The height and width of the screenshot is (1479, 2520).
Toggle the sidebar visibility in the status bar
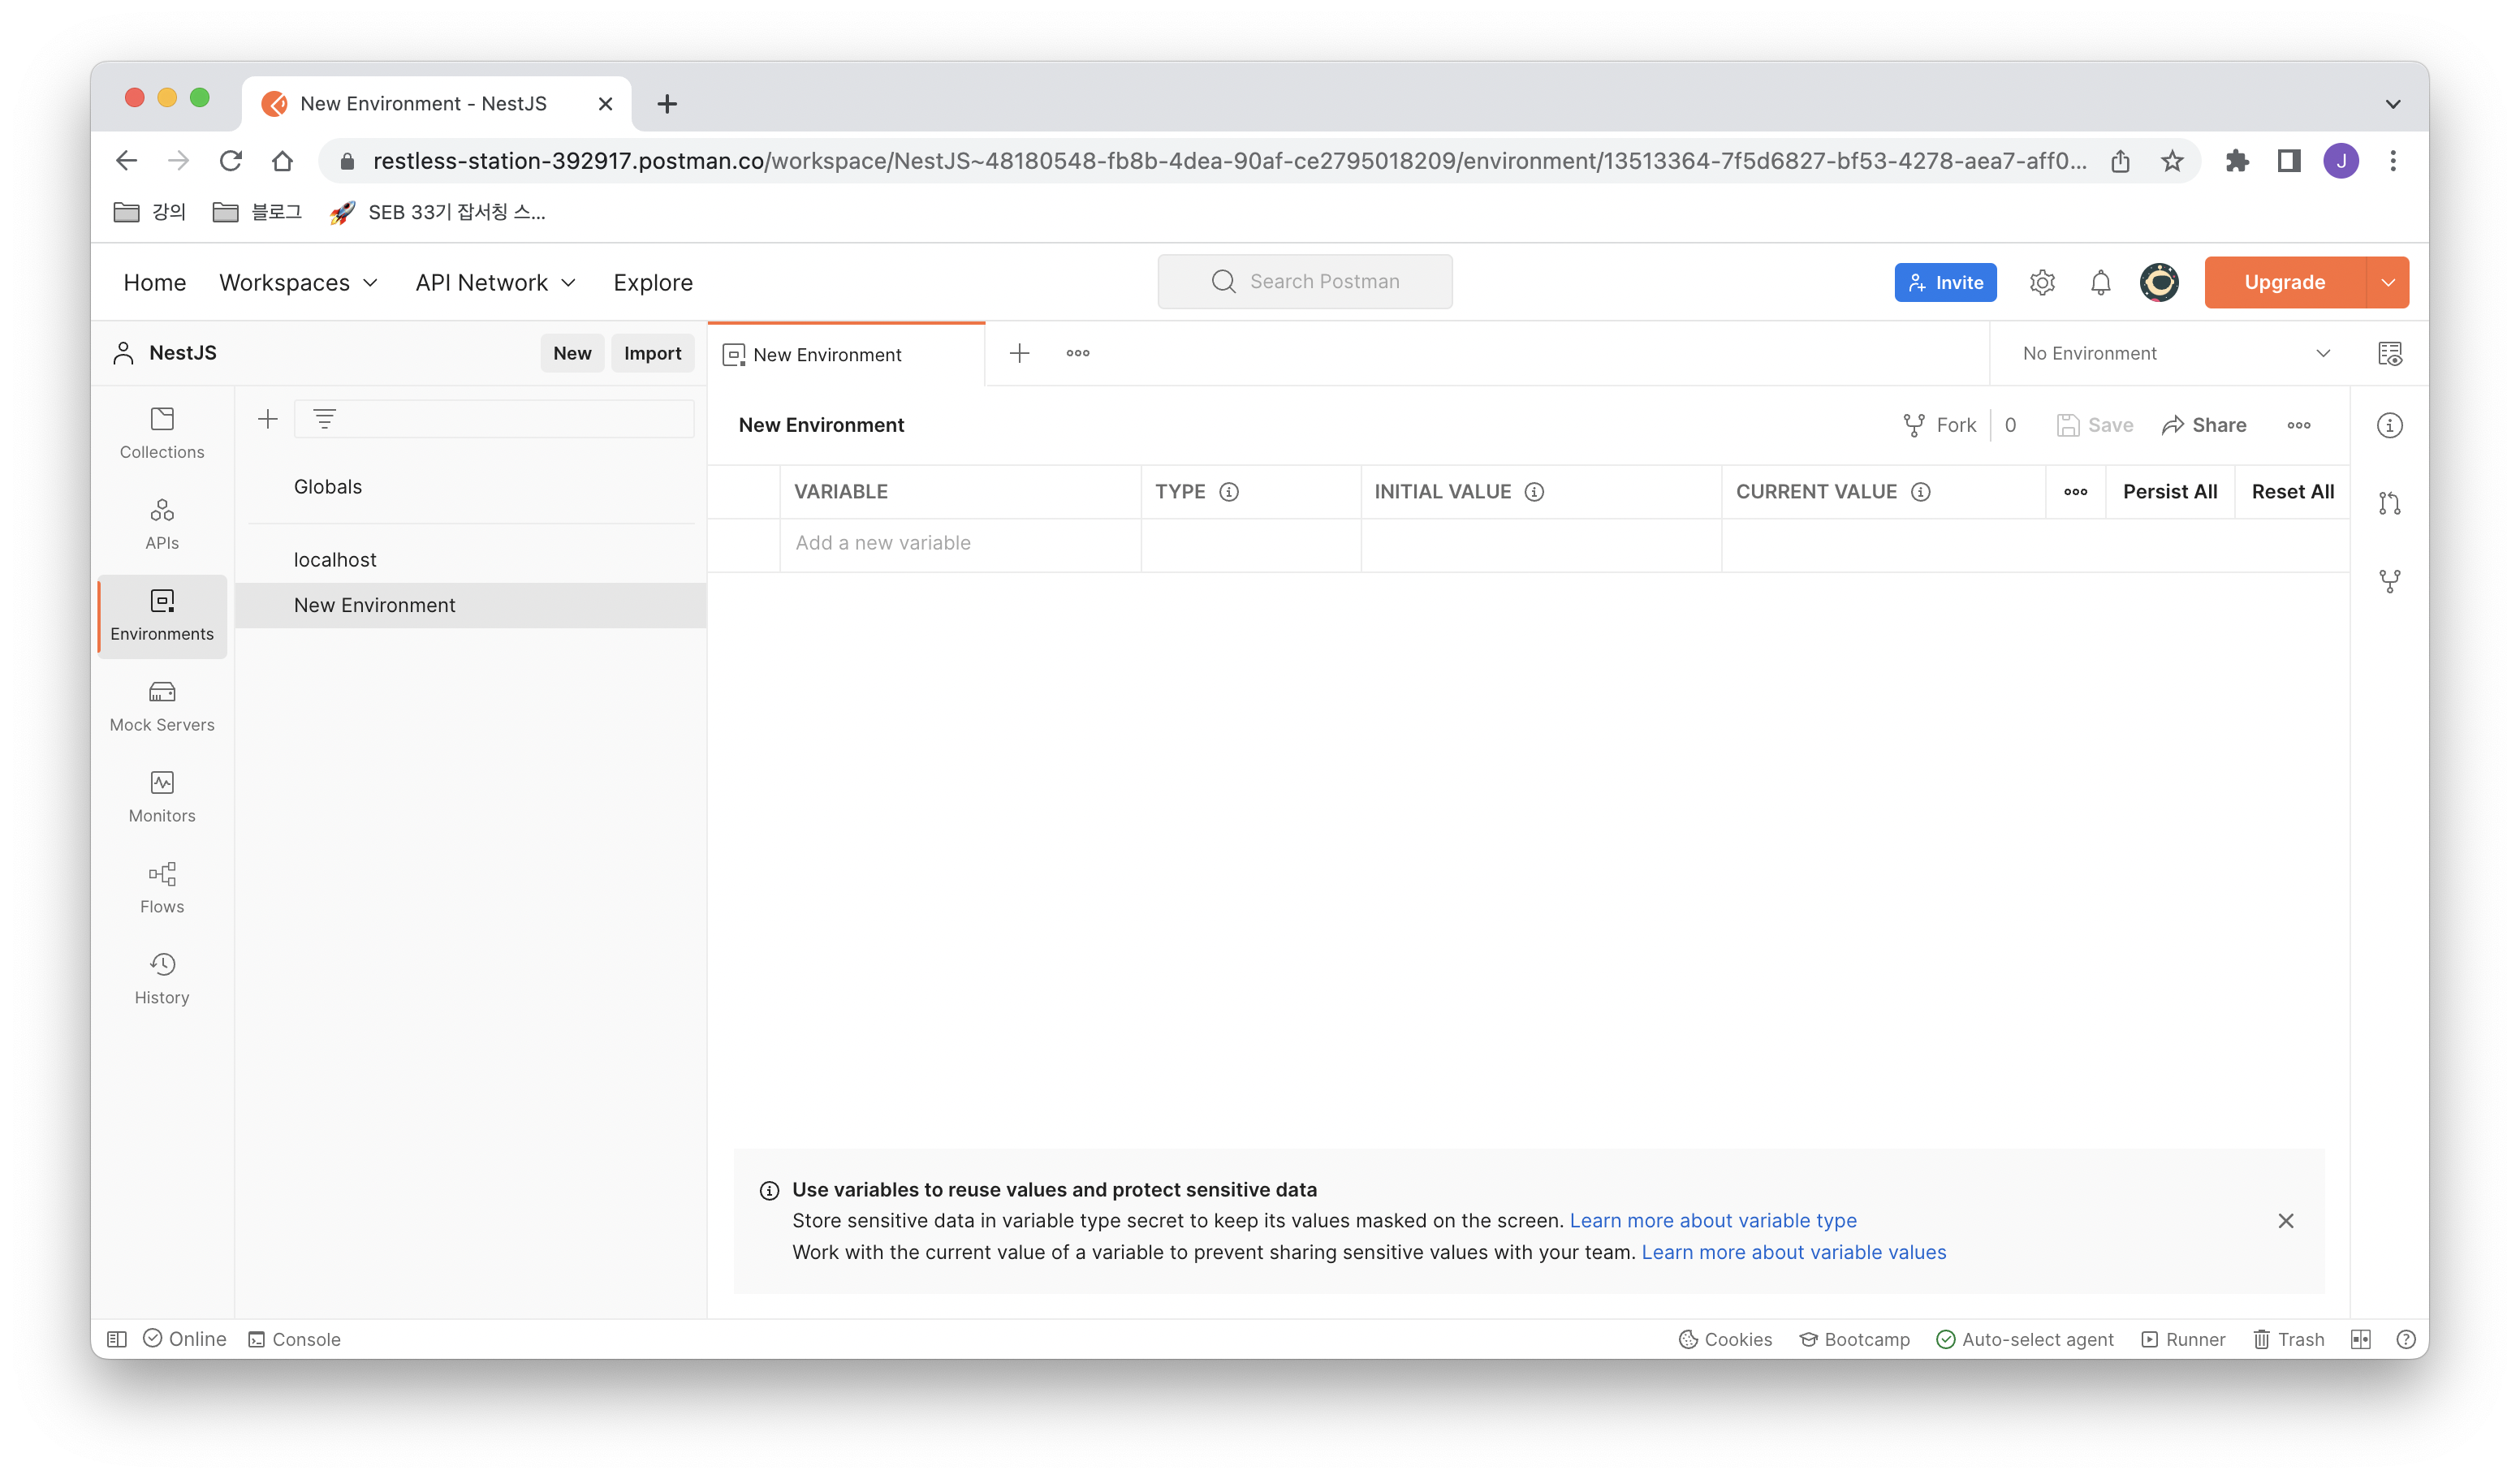pyautogui.click(x=117, y=1339)
